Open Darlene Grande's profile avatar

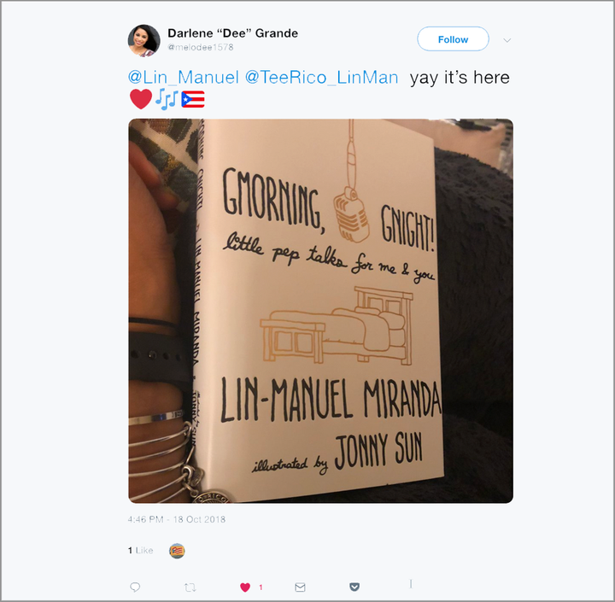click(x=144, y=40)
